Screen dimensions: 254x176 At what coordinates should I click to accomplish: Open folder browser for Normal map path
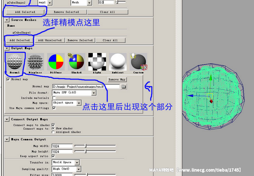tap(124, 86)
